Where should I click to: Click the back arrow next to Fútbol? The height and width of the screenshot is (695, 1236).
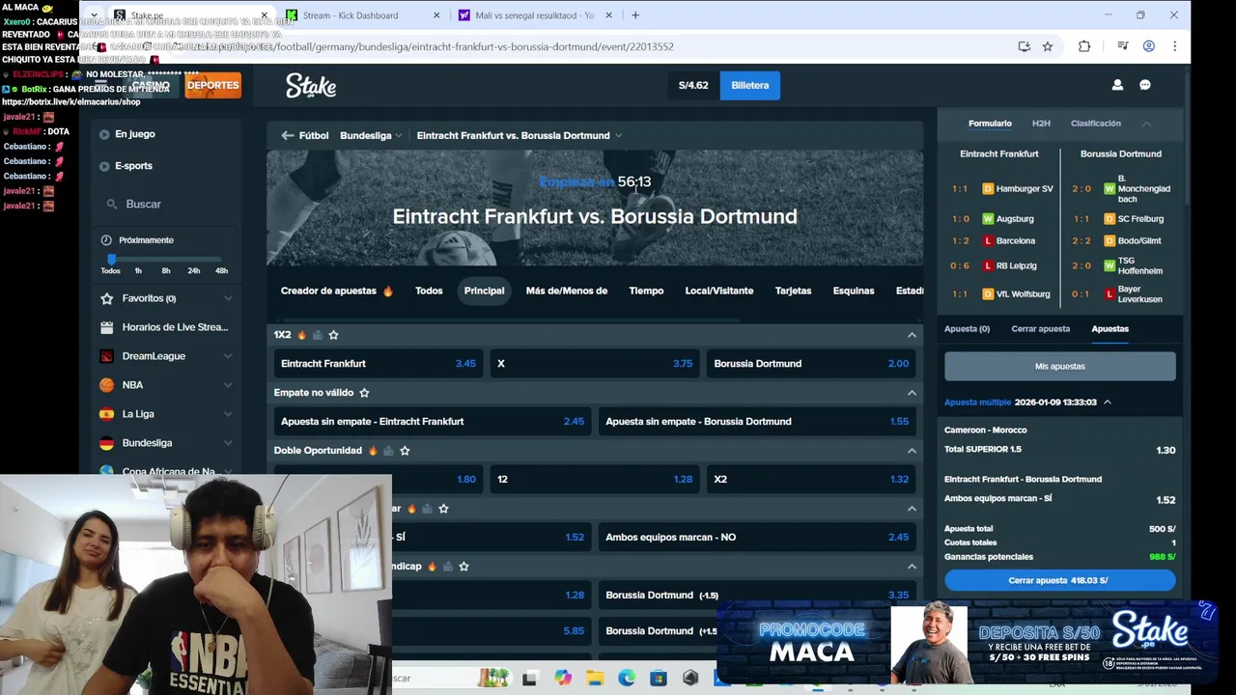coord(287,135)
